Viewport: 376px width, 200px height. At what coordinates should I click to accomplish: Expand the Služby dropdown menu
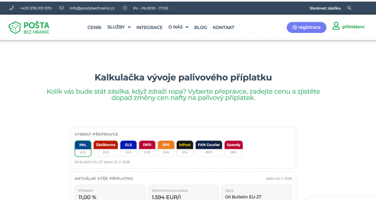(119, 27)
